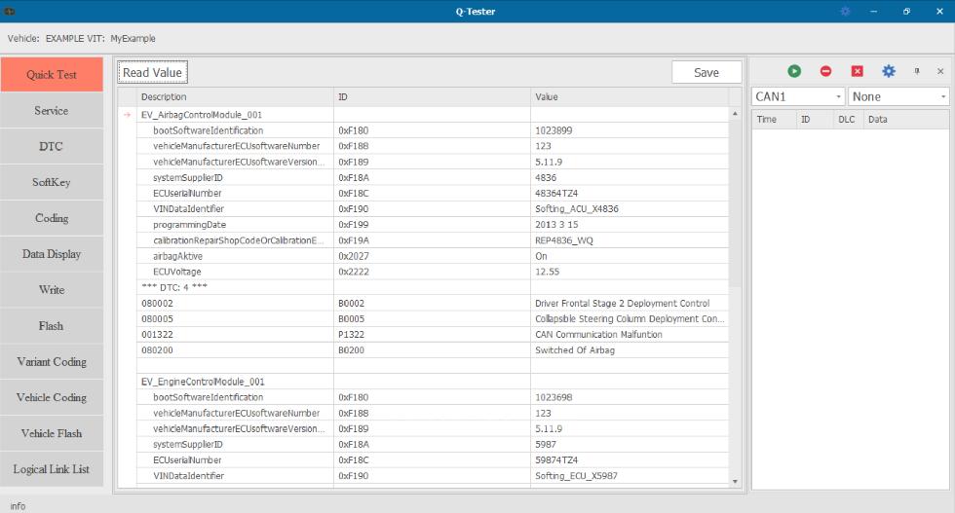This screenshot has width=955, height=513.
Task: Open the CAN1 channel dropdown
Action: coord(798,96)
